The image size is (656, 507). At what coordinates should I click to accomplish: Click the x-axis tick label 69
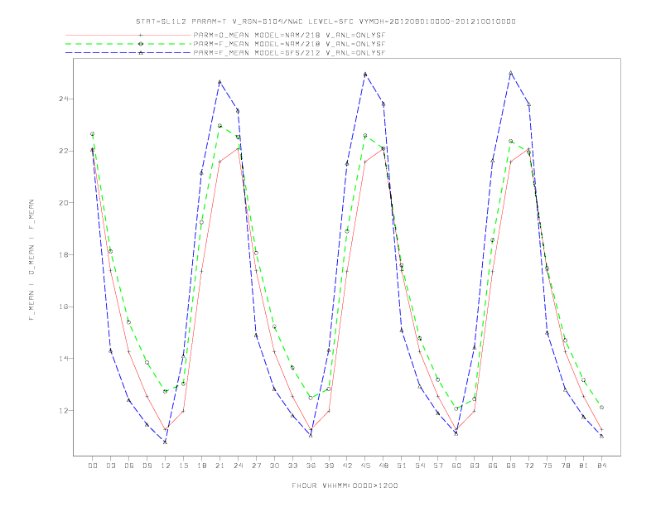511,466
